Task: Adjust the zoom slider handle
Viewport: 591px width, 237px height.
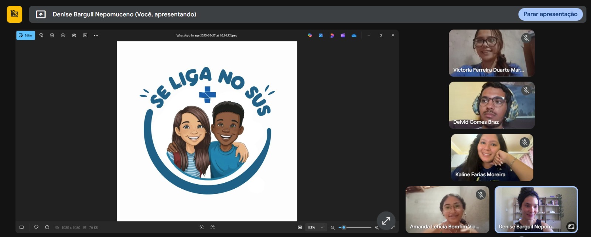Action: [x=344, y=227]
